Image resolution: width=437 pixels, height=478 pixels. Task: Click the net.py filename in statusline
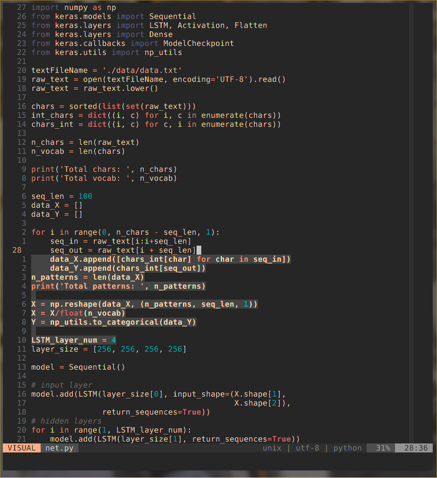[x=60, y=448]
